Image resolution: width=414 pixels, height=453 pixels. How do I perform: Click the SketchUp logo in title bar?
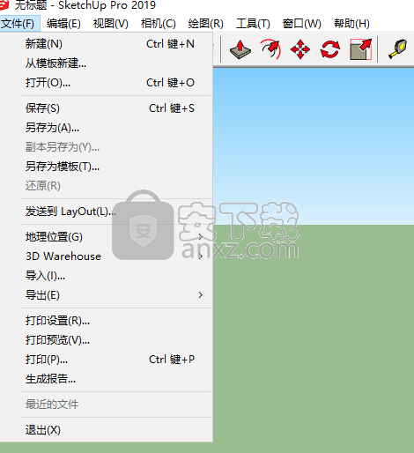4,5
